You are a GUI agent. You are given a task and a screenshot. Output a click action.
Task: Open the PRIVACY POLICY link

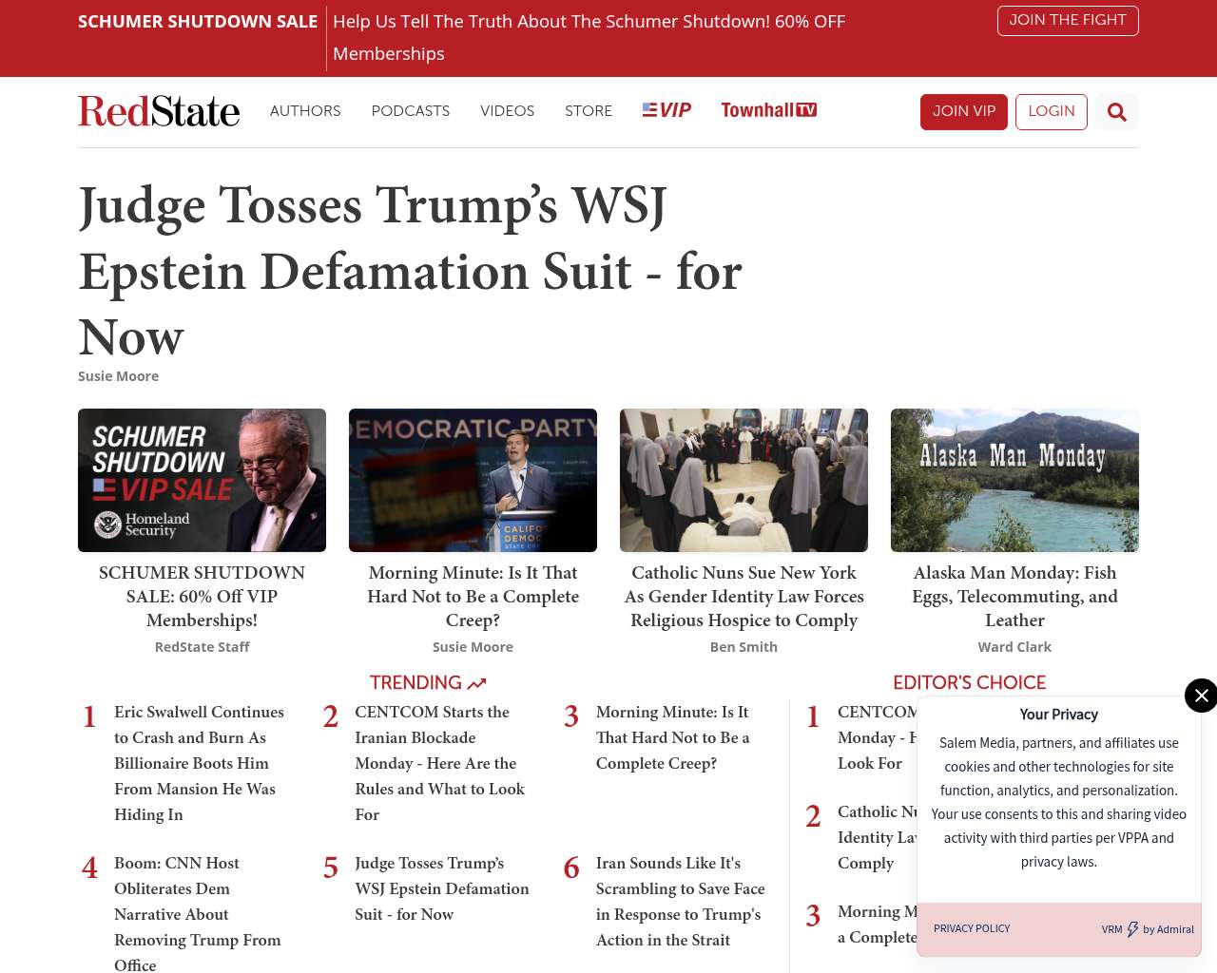click(x=972, y=928)
